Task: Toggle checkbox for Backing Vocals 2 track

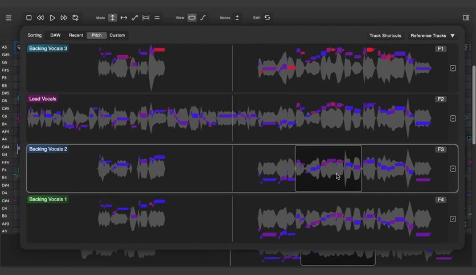Action: [x=453, y=169]
